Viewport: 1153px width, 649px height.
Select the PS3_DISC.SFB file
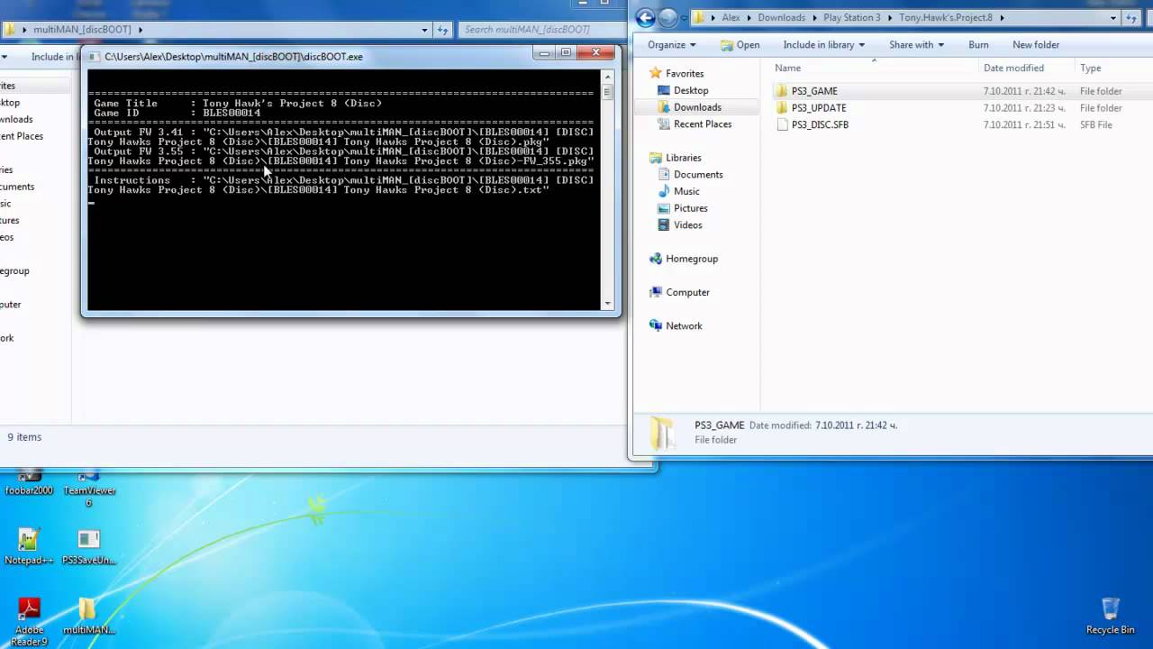click(x=820, y=124)
